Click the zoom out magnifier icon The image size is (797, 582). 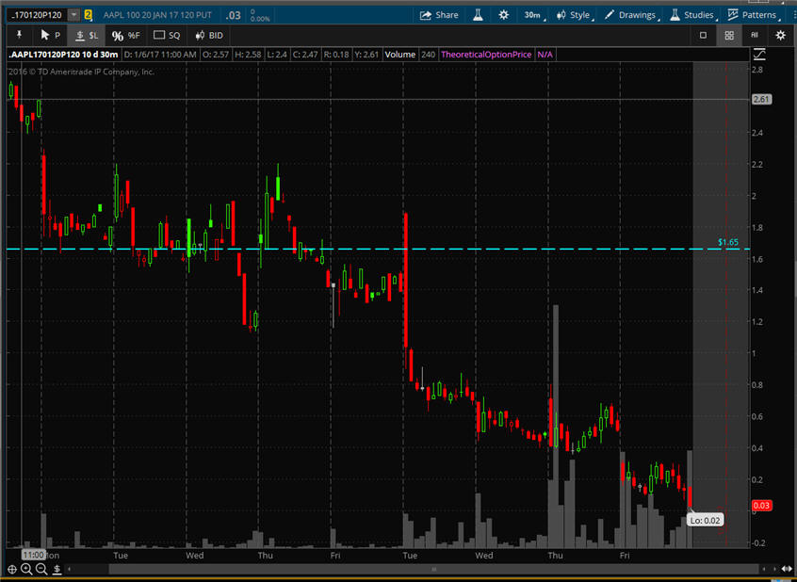(41, 569)
